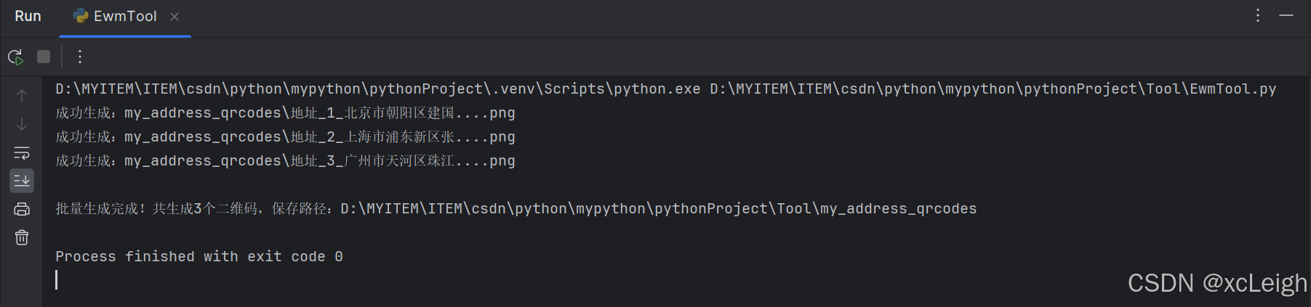Open more run toolbar actions

[80, 57]
